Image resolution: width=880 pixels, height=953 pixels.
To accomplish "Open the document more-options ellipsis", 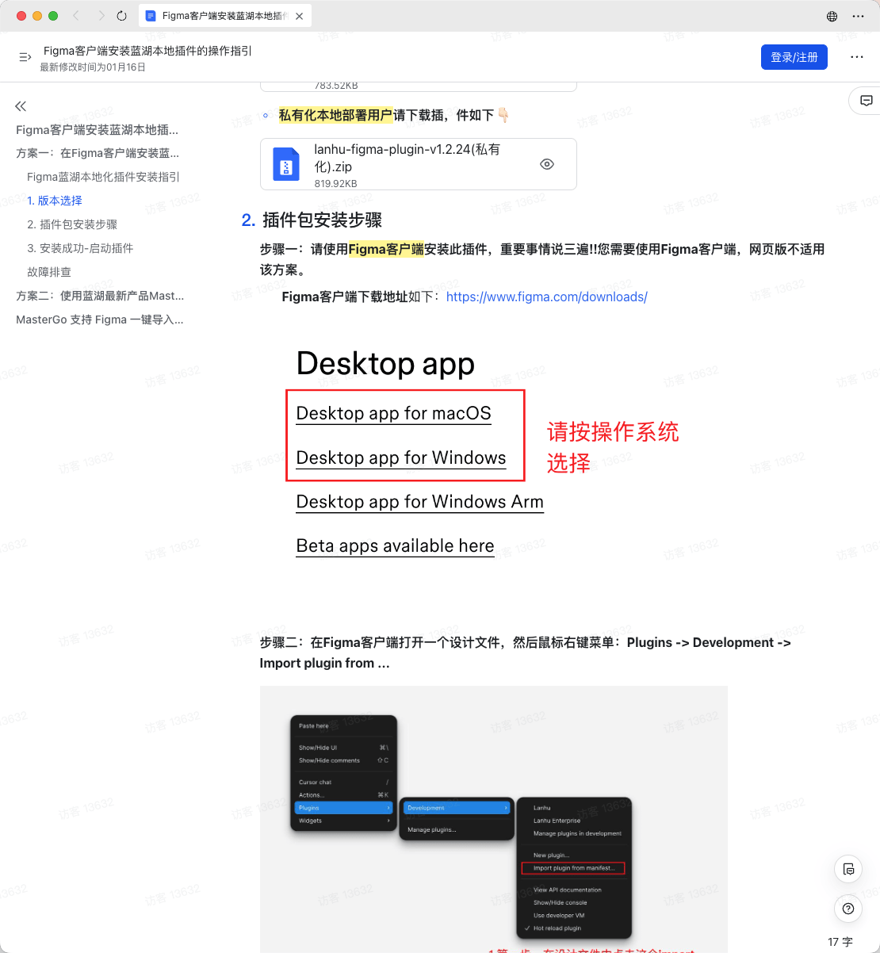I will 856,57.
